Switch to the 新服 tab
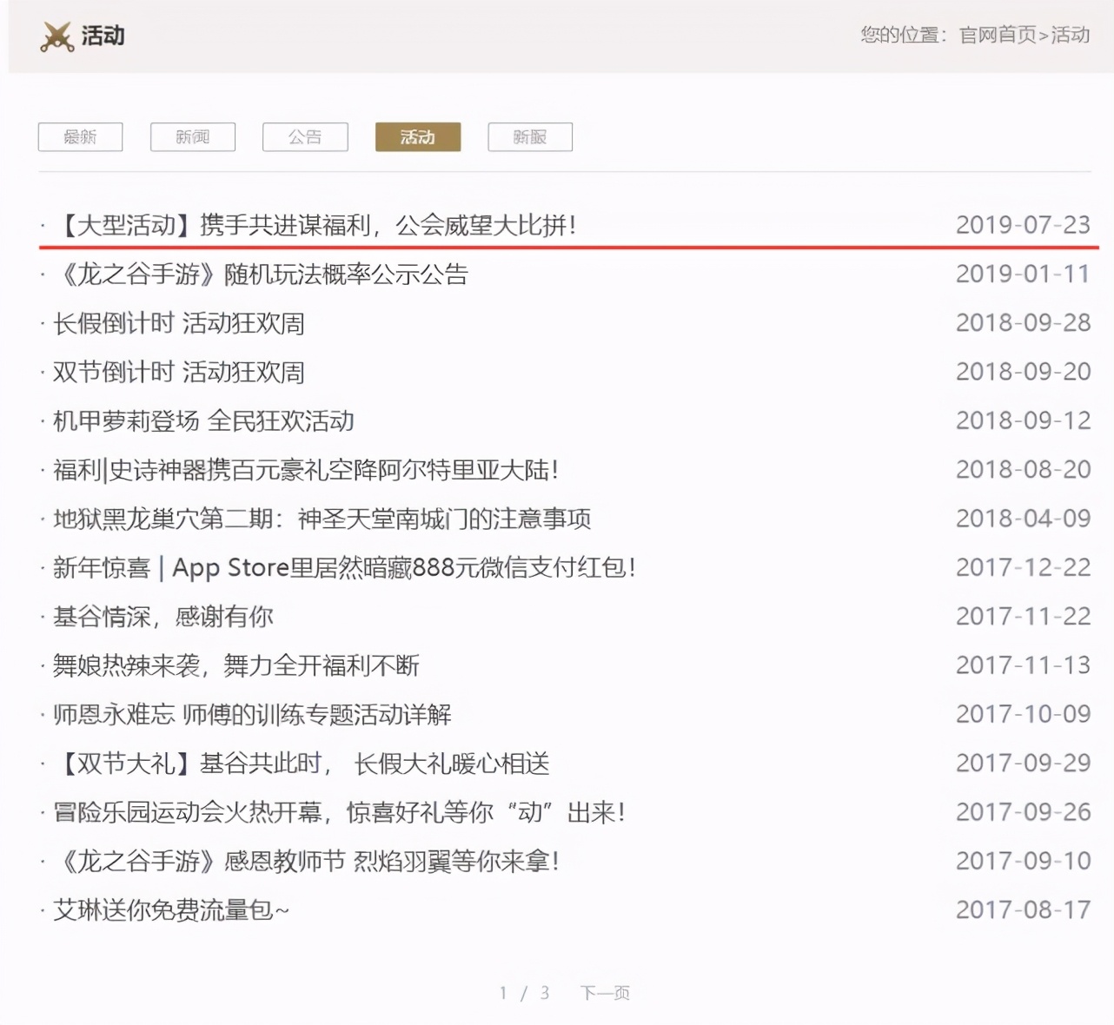 pyautogui.click(x=530, y=136)
